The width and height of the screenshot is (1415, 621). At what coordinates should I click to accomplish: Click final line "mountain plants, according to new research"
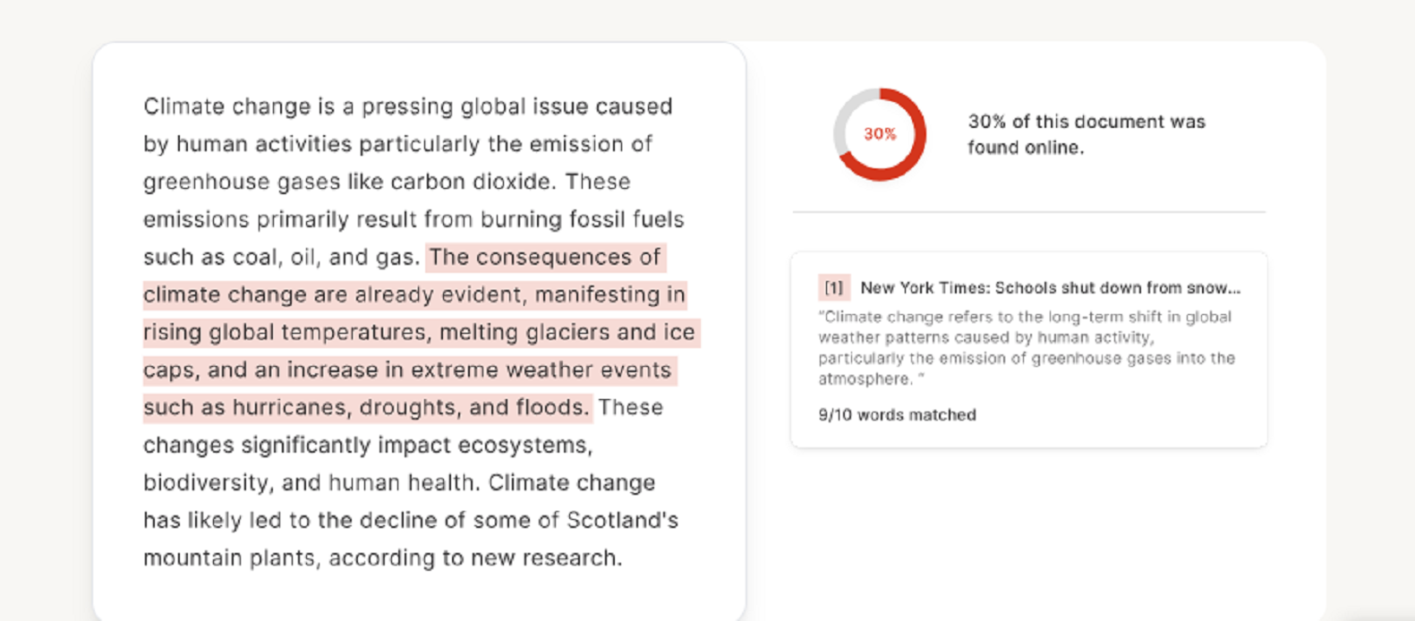click(382, 558)
